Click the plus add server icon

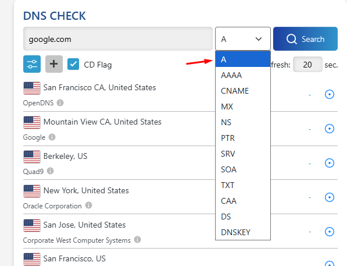[54, 64]
